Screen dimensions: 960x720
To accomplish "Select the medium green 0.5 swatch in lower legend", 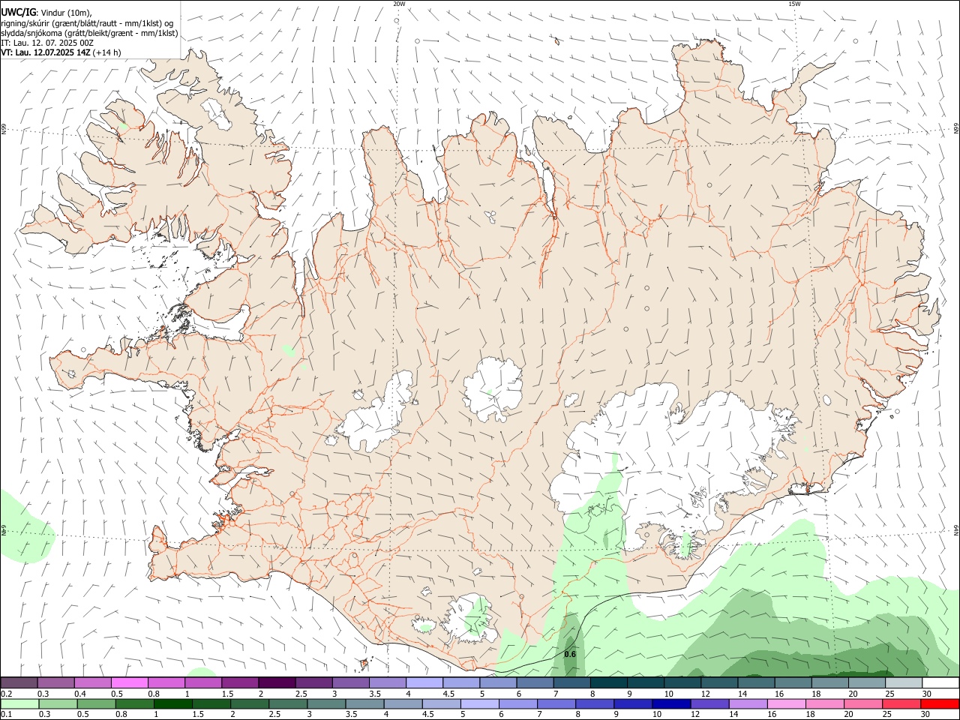I will [x=96, y=704].
